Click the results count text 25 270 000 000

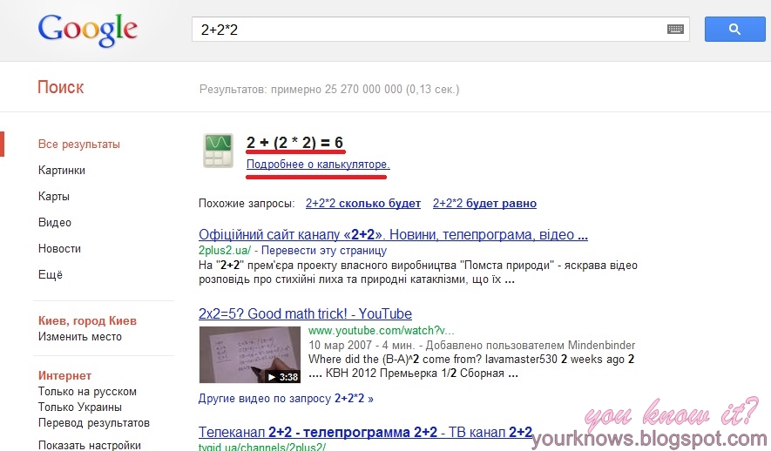point(363,90)
